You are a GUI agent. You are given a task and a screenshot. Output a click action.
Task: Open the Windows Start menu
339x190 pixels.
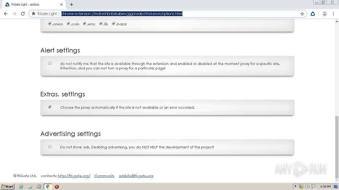point(7,186)
